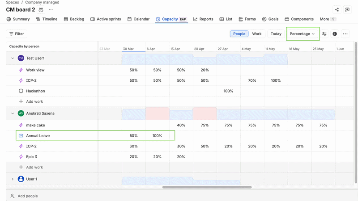Open the team members icon beside CM board 2
The width and height of the screenshot is (358, 201).
tap(41, 9)
